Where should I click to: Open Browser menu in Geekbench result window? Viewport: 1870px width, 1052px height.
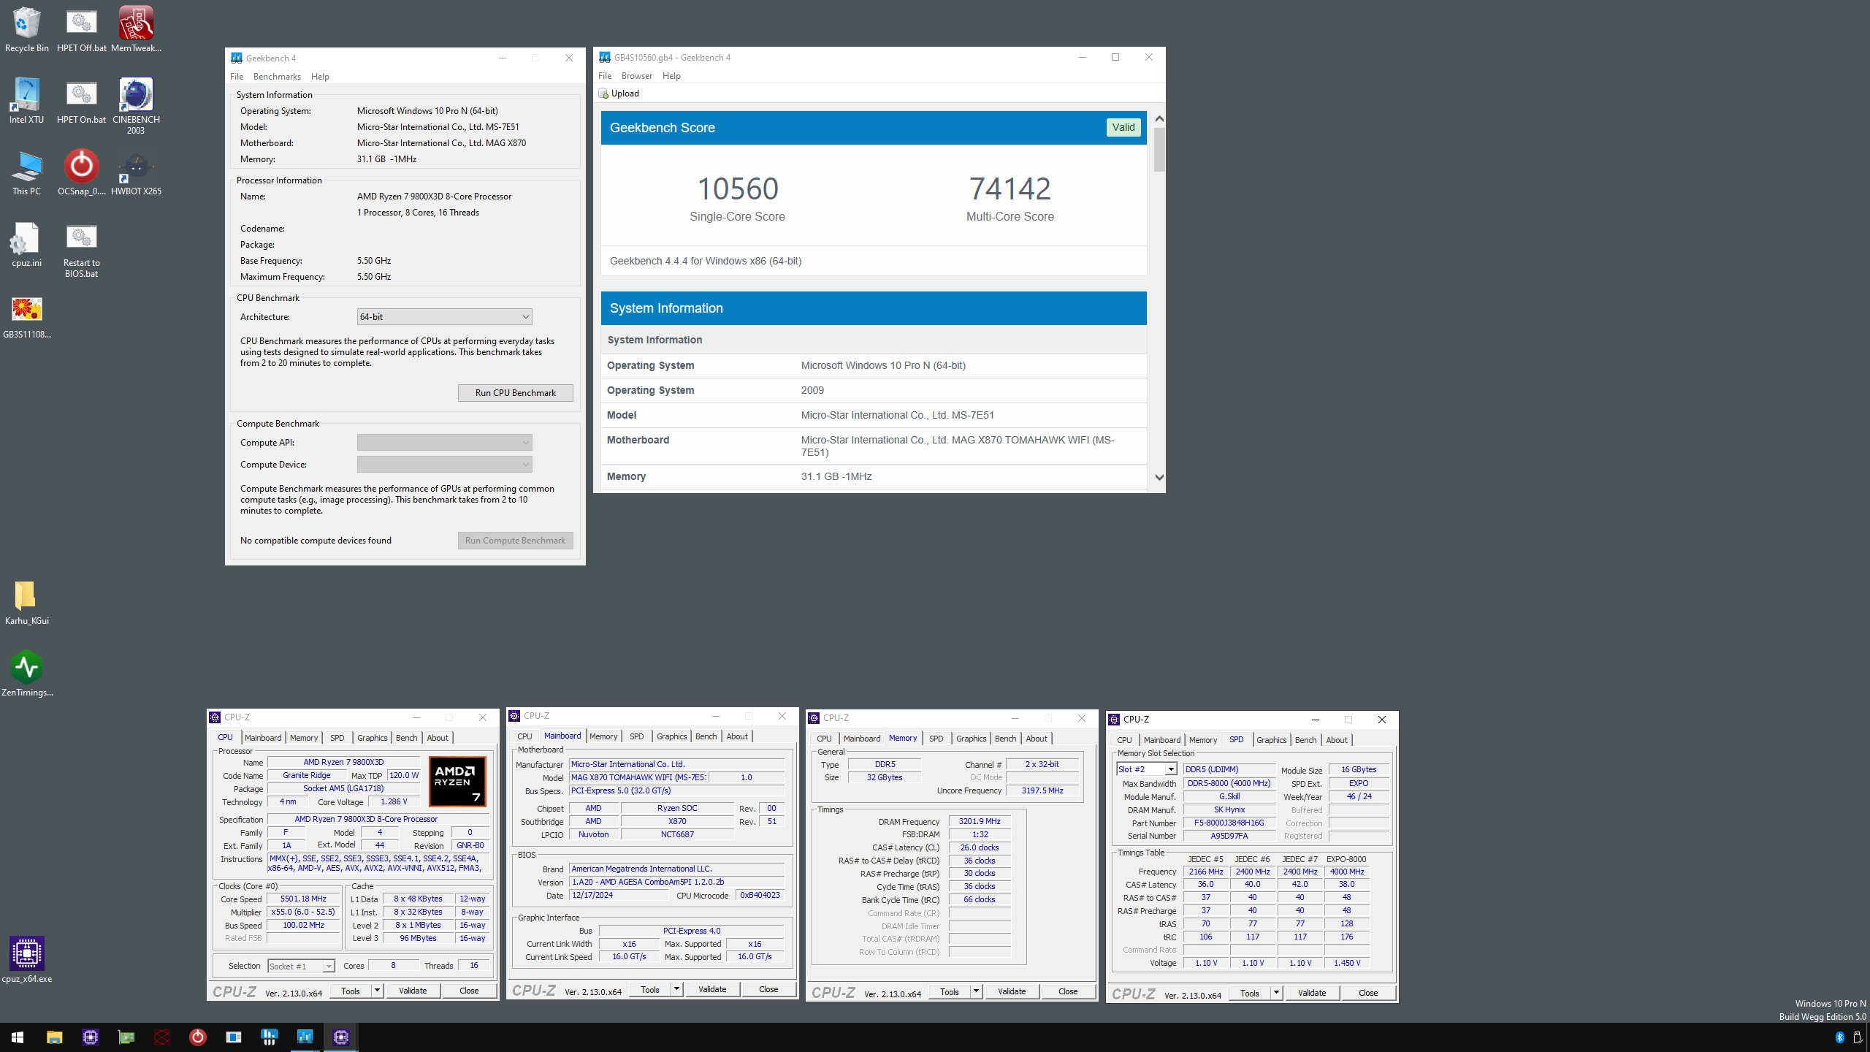click(636, 76)
